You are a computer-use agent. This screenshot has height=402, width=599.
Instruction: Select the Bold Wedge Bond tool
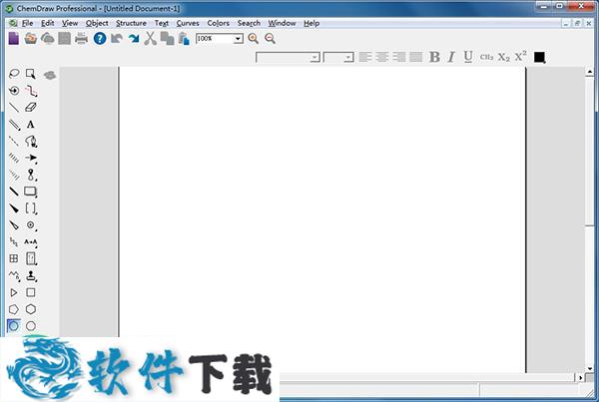pos(14,208)
